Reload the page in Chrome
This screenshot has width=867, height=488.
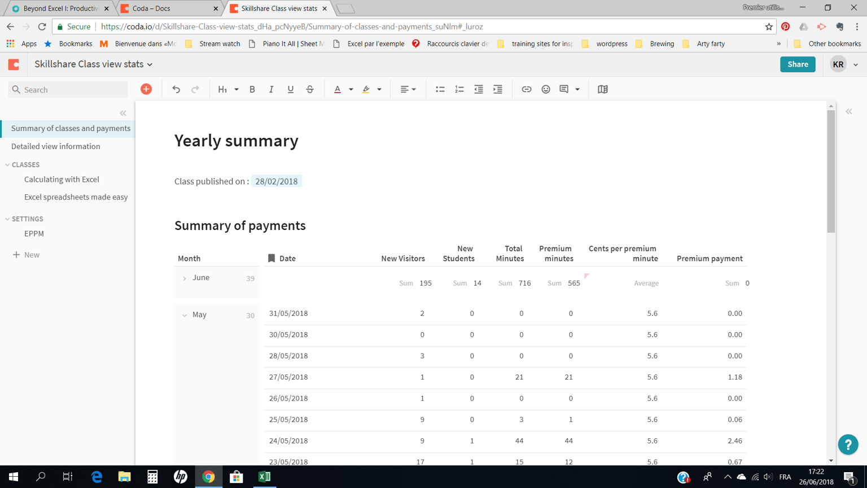pyautogui.click(x=42, y=27)
